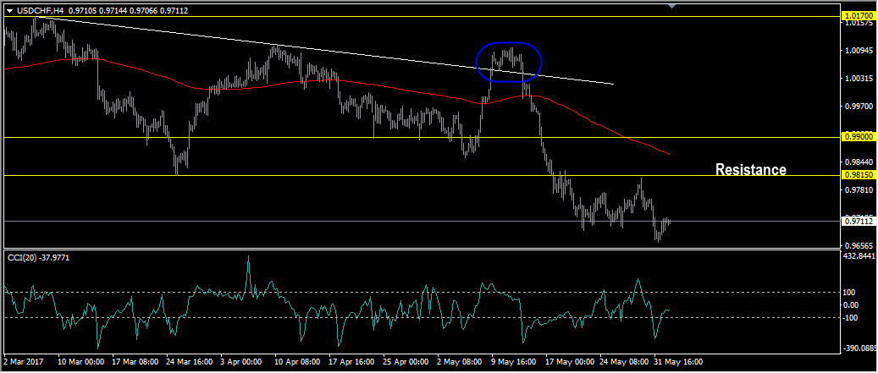
Task: Click the 24 Mar 16:00 time label
Action: tap(190, 362)
